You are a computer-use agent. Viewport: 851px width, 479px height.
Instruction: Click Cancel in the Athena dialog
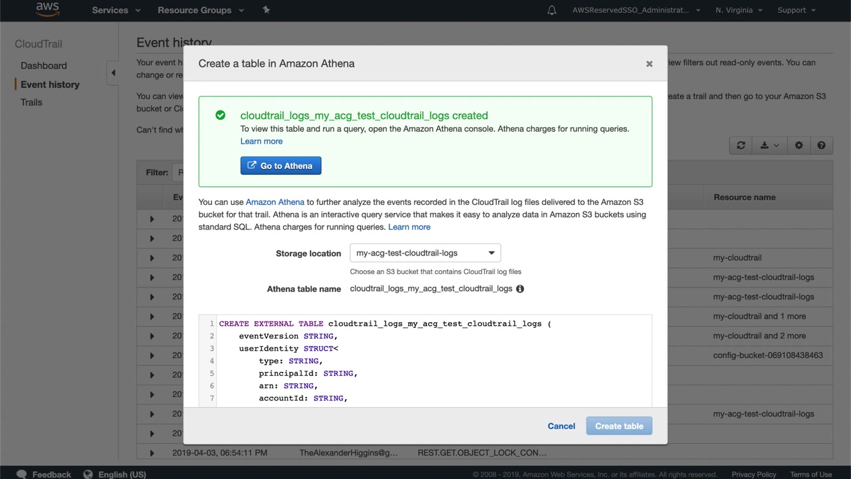click(561, 426)
